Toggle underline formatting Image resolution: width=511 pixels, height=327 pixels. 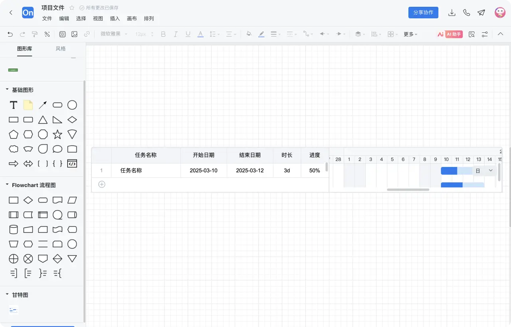click(x=188, y=34)
